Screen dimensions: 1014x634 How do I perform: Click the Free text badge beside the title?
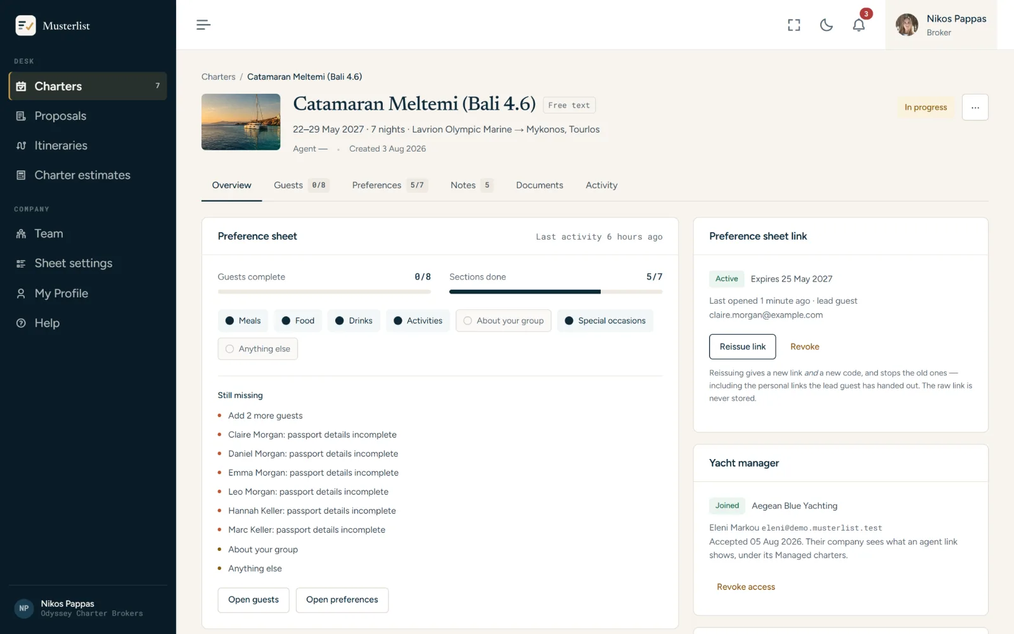coord(569,105)
